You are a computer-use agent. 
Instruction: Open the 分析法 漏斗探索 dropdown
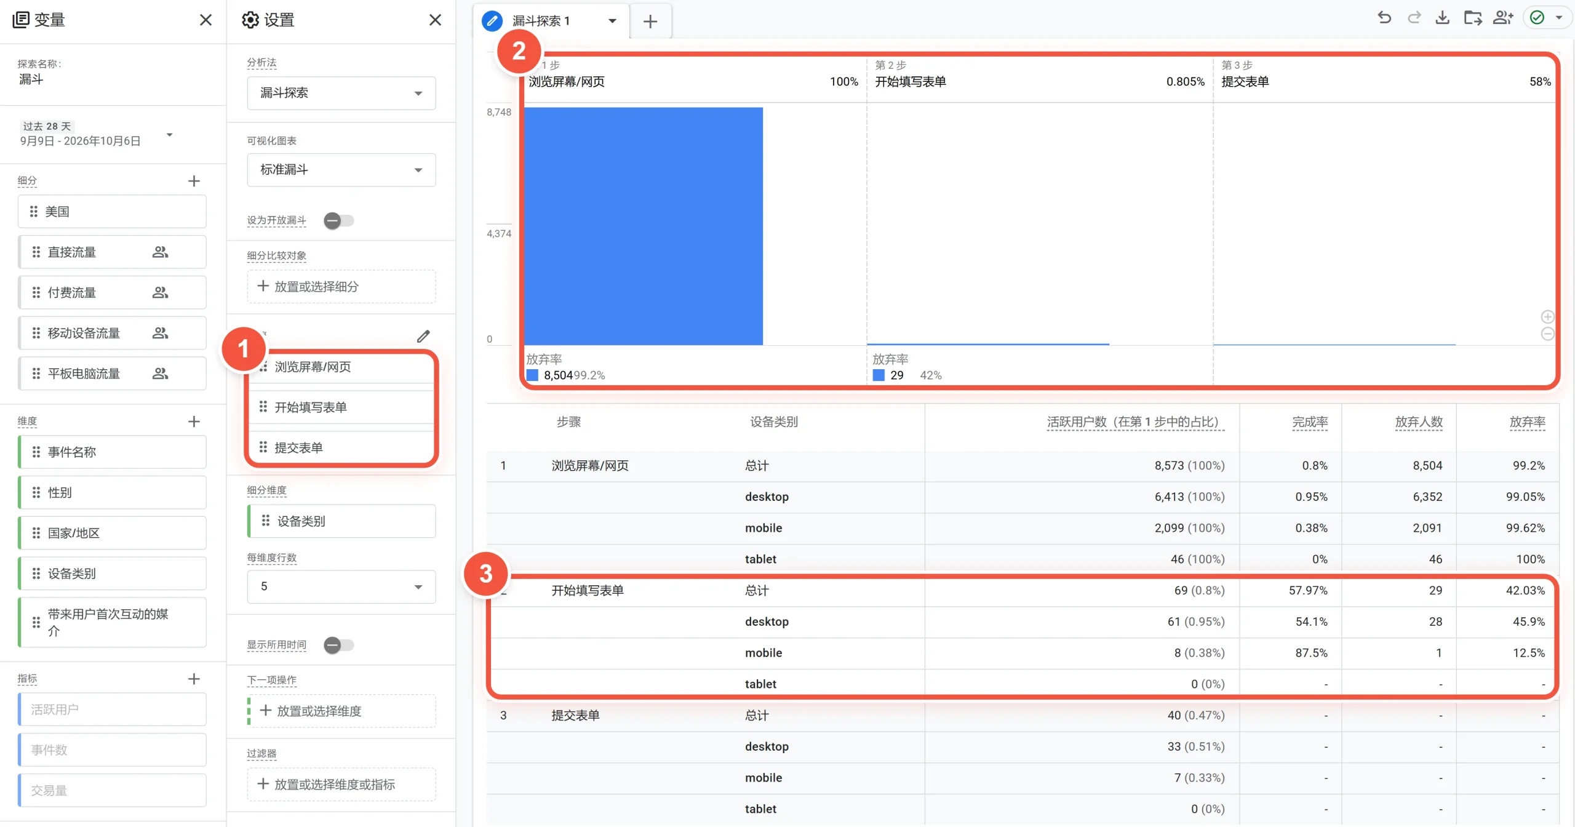341,93
